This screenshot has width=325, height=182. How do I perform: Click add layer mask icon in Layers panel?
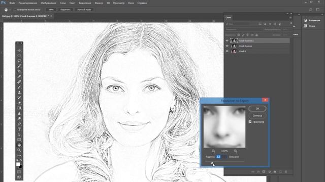264,172
